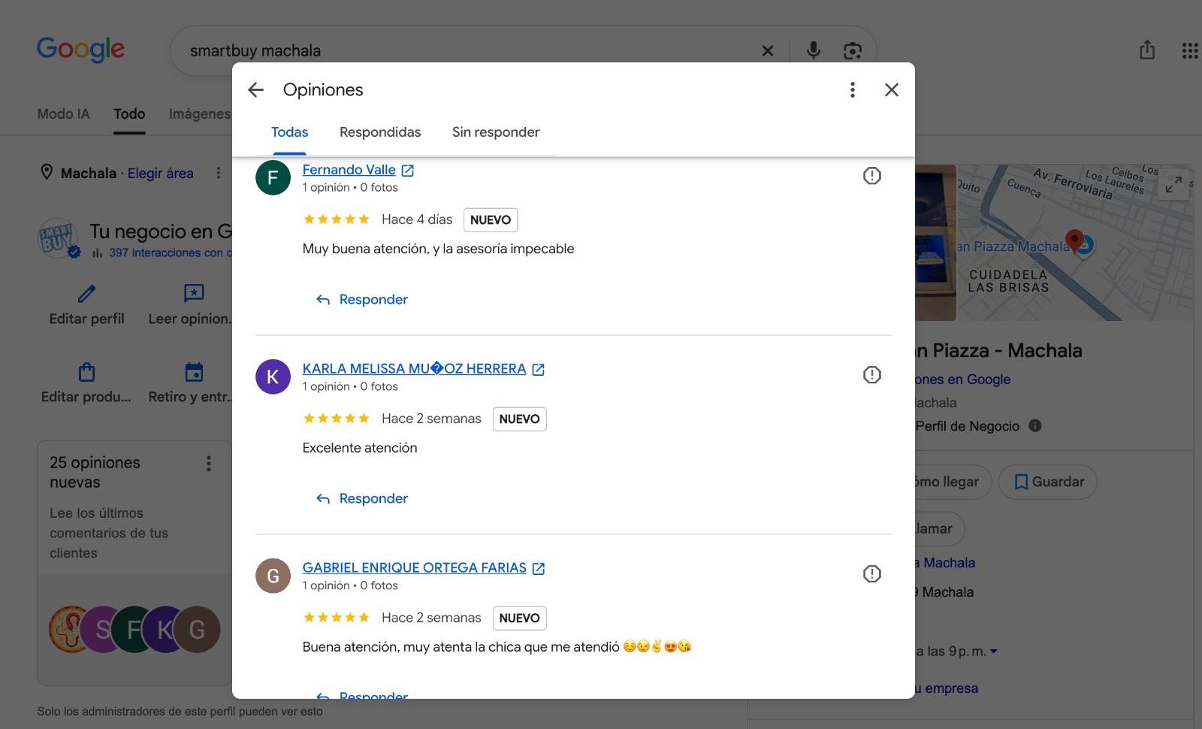Viewport: 1202px width, 729px height.
Task: Select the Modo IA tab
Action: pos(63,114)
